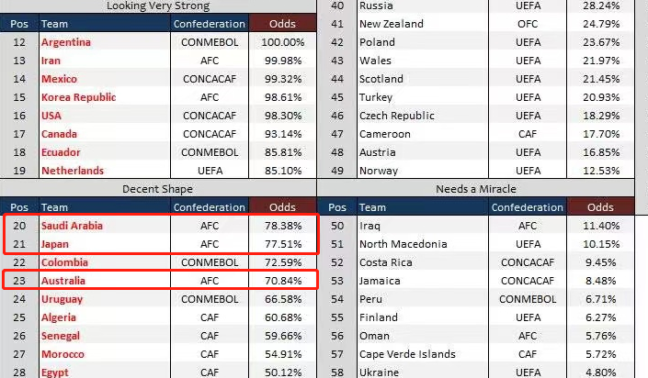Select the team name 'Turkey'
The height and width of the screenshot is (378, 648).
coord(376,97)
